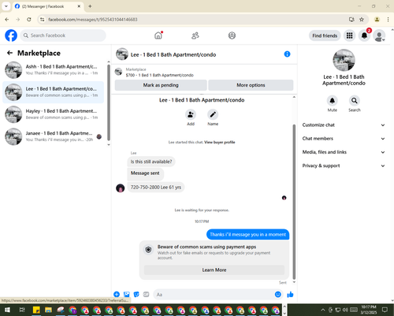This screenshot has height=316, width=394.
Task: Expand the Chat members section
Action: tap(344, 139)
